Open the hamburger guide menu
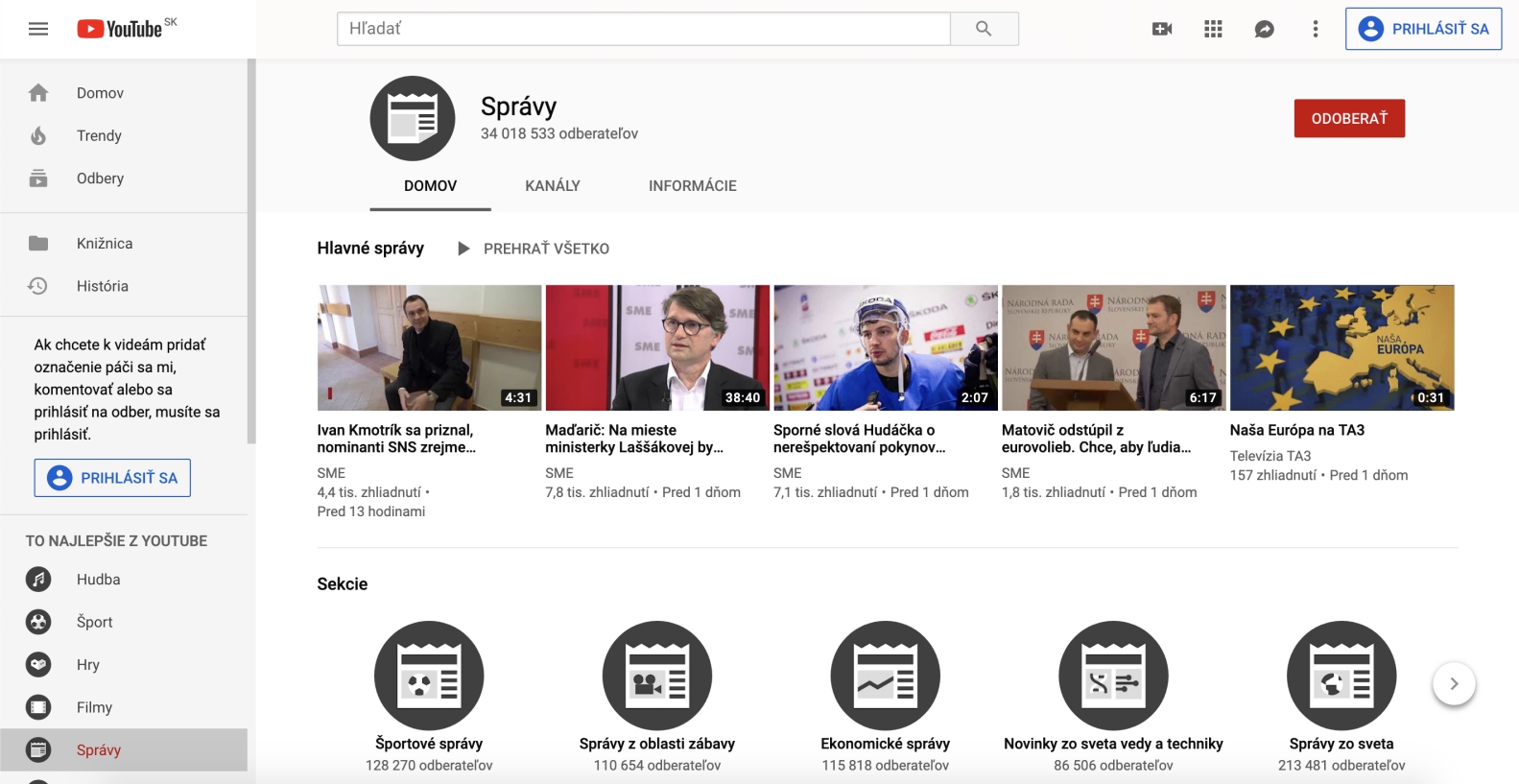The width and height of the screenshot is (1519, 784). 38,29
